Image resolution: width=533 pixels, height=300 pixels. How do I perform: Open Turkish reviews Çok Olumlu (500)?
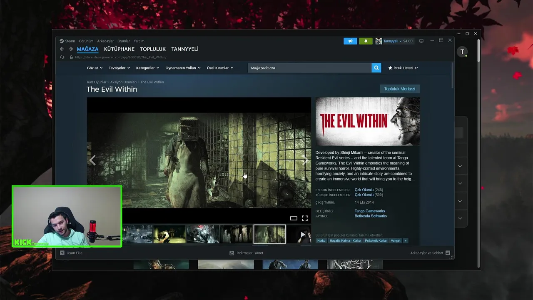pos(369,195)
